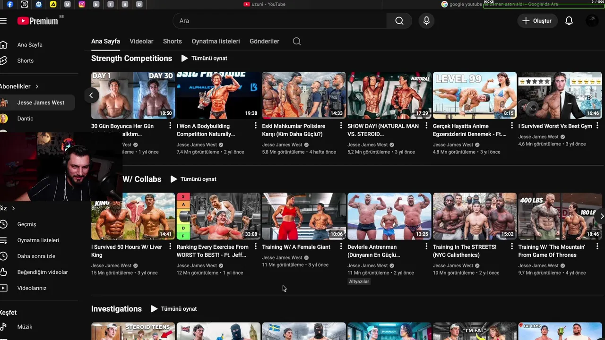Open options menu for Gerçek Hayatta Anime video
This screenshot has height=340, width=605.
(x=512, y=126)
